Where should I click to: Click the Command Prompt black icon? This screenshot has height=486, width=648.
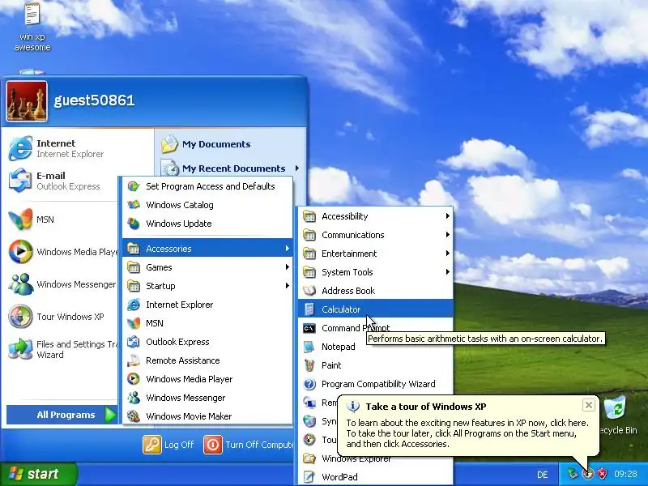click(x=309, y=328)
